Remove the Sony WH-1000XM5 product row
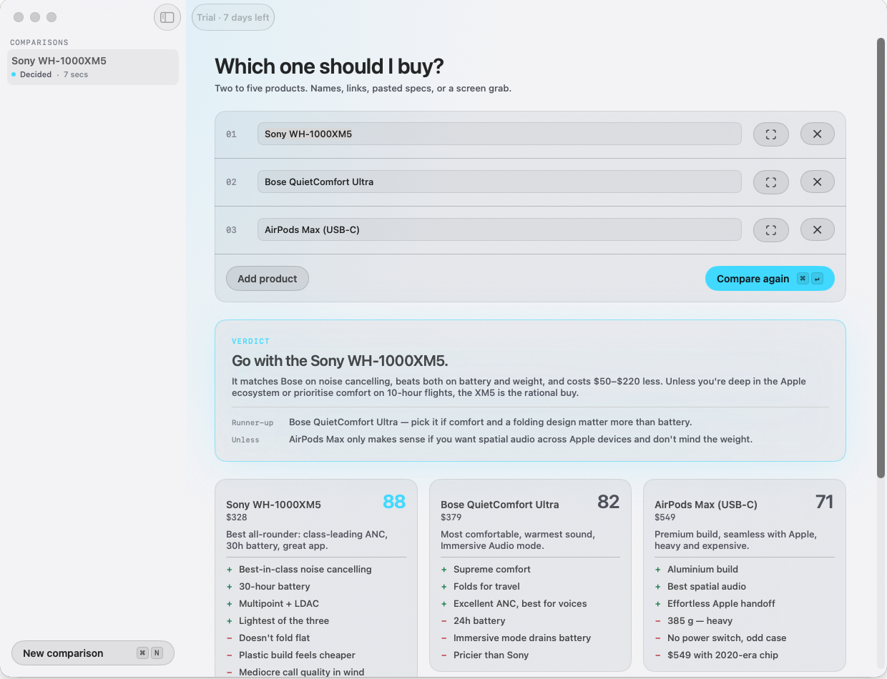Viewport: 887px width, 679px height. click(818, 134)
